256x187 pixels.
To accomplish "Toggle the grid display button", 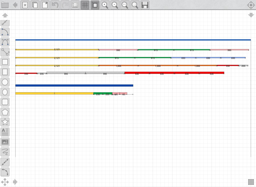I will 85,5.
